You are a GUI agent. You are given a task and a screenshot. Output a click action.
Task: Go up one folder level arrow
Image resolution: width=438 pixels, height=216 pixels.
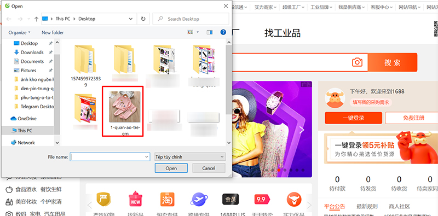click(x=36, y=19)
